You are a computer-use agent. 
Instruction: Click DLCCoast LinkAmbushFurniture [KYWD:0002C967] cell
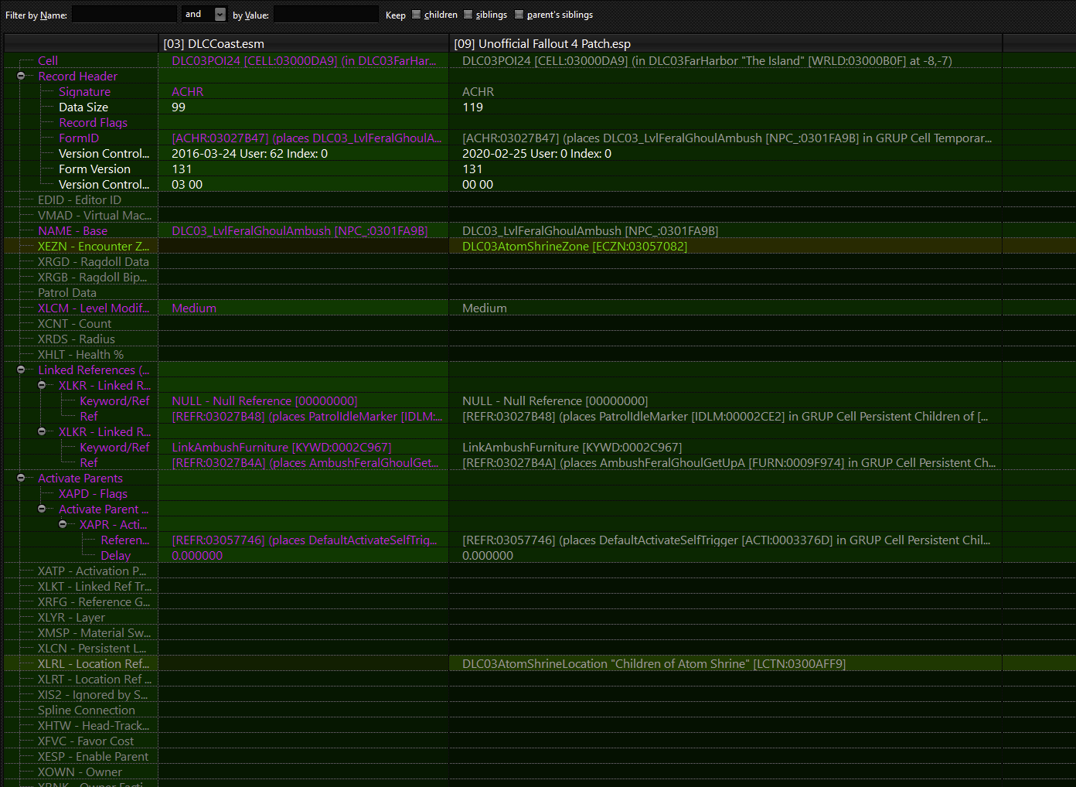pos(281,447)
